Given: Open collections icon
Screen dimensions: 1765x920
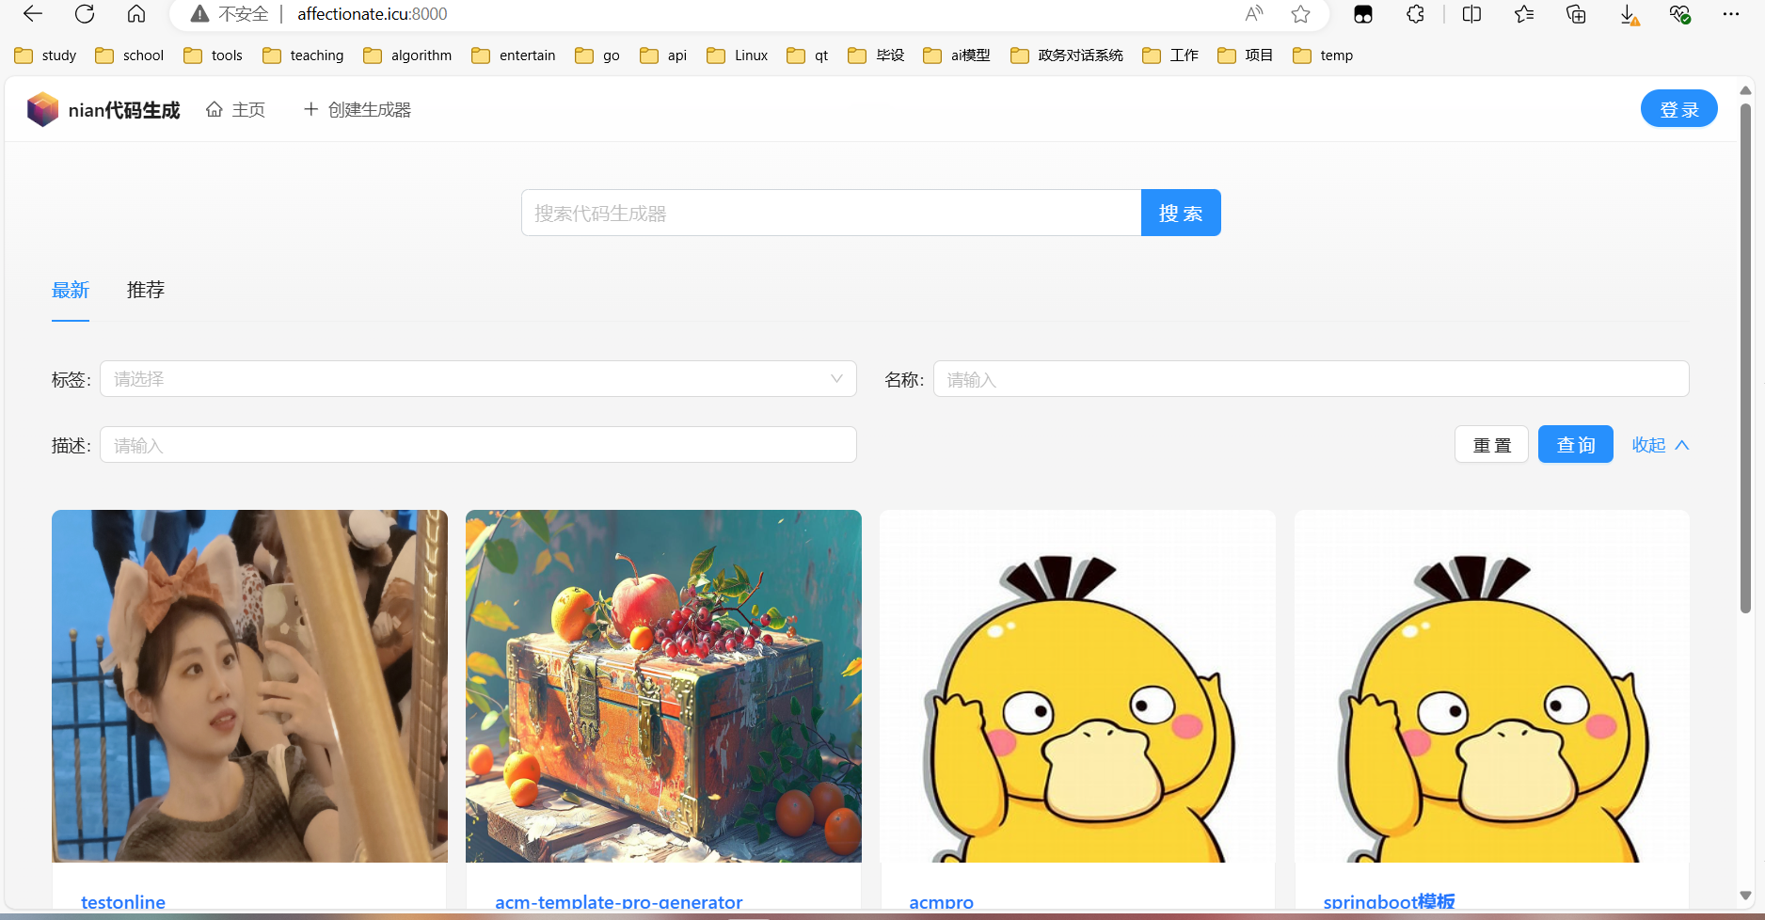Looking at the screenshot, I should coord(1576,14).
